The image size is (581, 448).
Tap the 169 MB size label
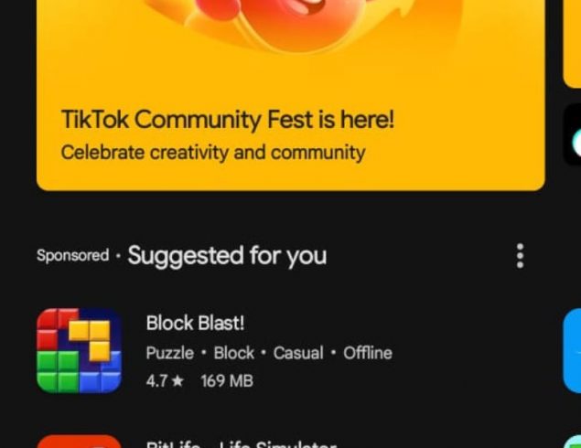pyautogui.click(x=227, y=381)
